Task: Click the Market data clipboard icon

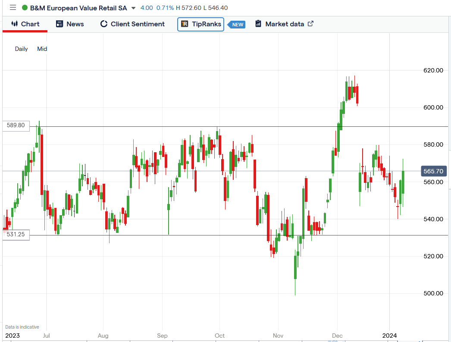Action: (258, 24)
